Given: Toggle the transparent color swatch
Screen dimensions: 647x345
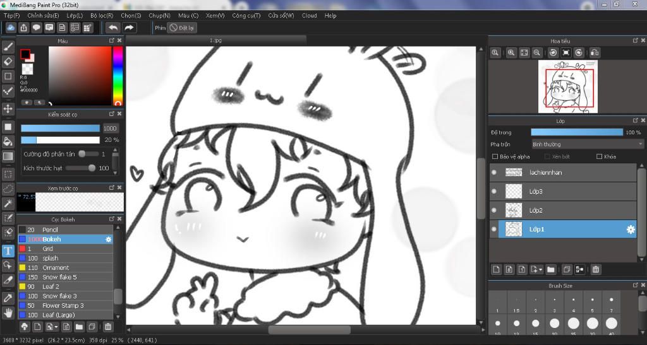Looking at the screenshot, I should tap(28, 69).
